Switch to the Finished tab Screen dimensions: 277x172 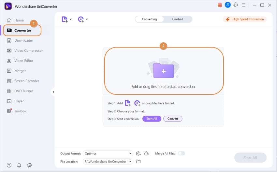coord(177,19)
